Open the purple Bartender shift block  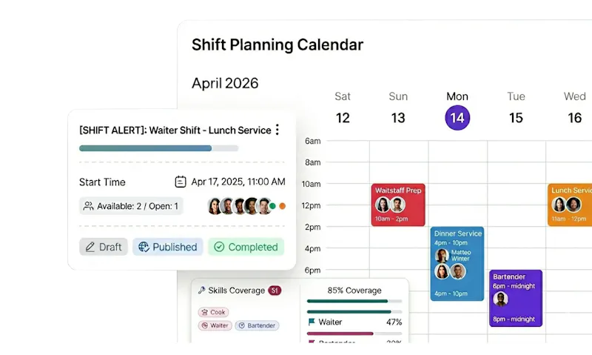point(516,298)
